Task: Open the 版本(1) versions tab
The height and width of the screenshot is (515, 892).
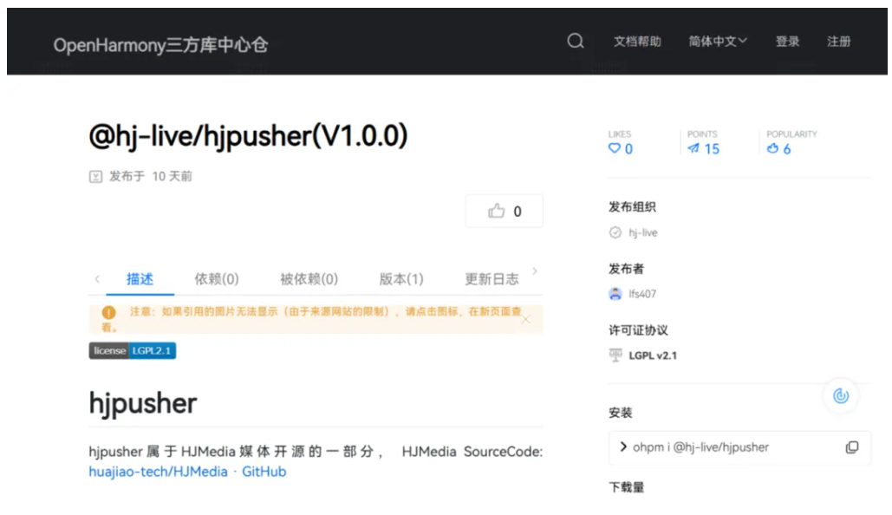Action: click(401, 279)
